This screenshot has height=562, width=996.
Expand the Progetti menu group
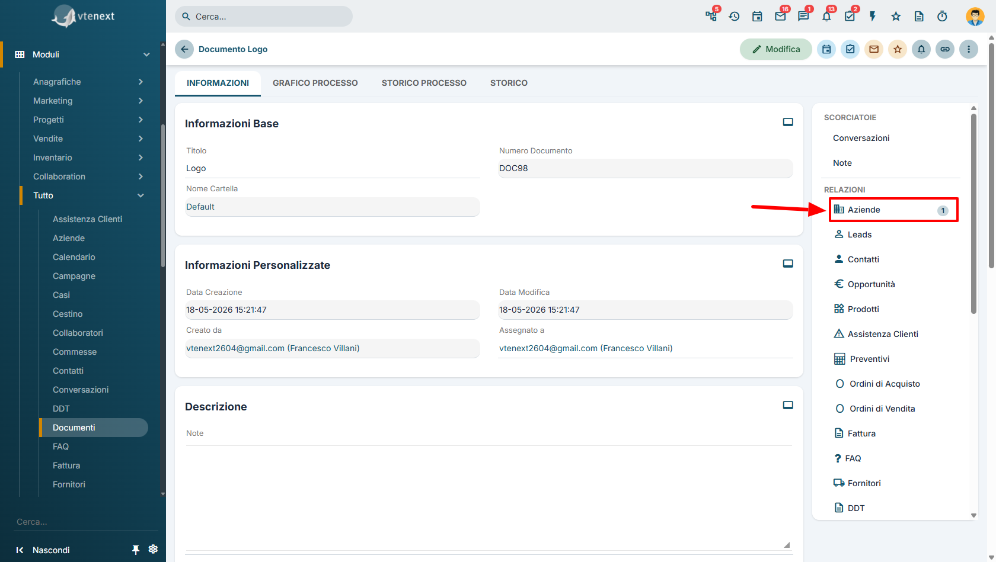88,120
